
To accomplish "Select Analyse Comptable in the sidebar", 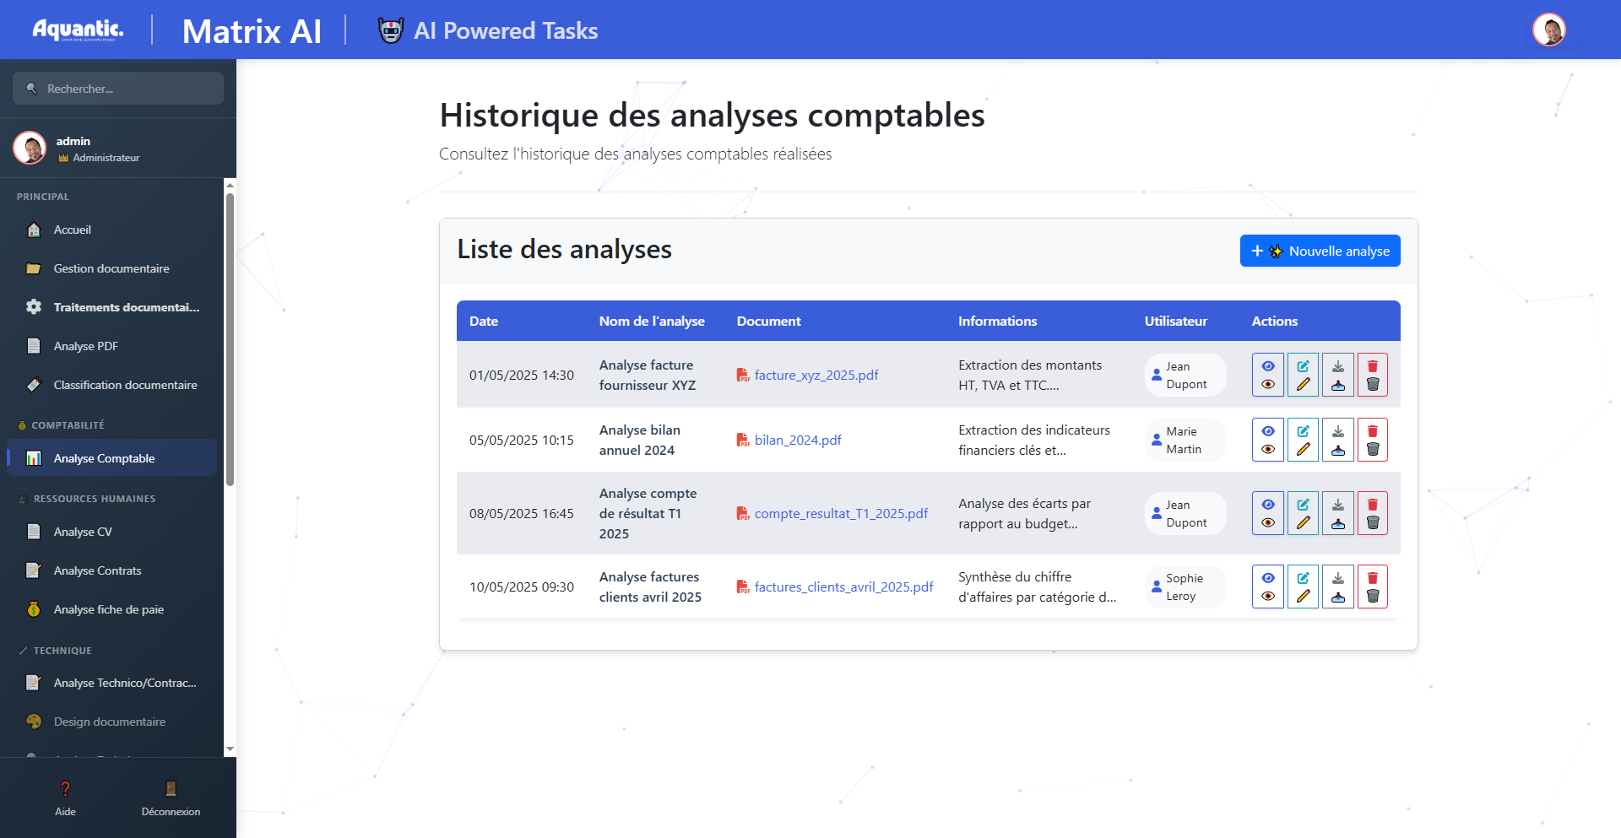I will (104, 458).
